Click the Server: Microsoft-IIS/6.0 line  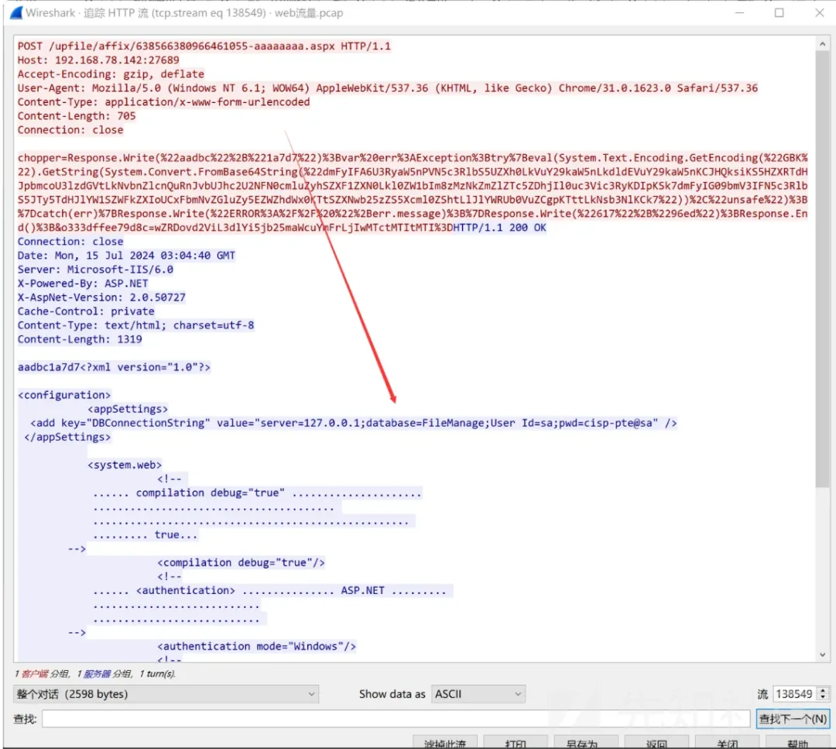(x=95, y=270)
